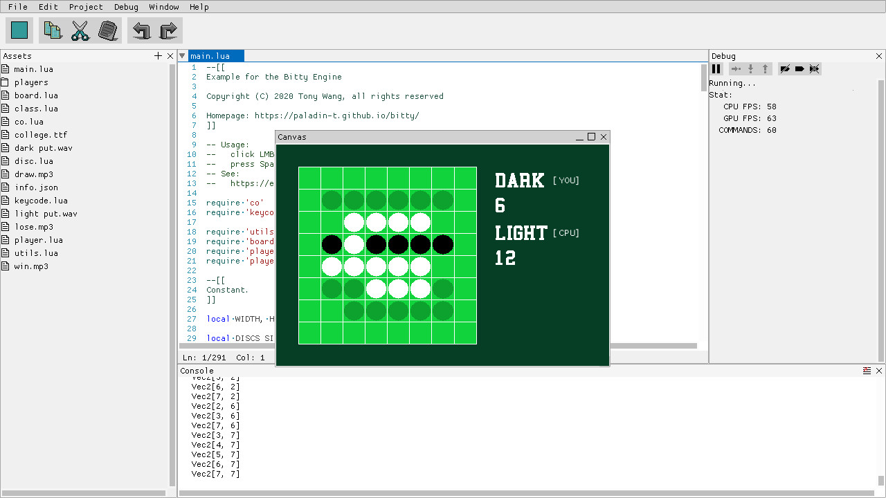Toggle breakpoint enable in the Debug toolbar
This screenshot has width=886, height=498.
coord(785,68)
